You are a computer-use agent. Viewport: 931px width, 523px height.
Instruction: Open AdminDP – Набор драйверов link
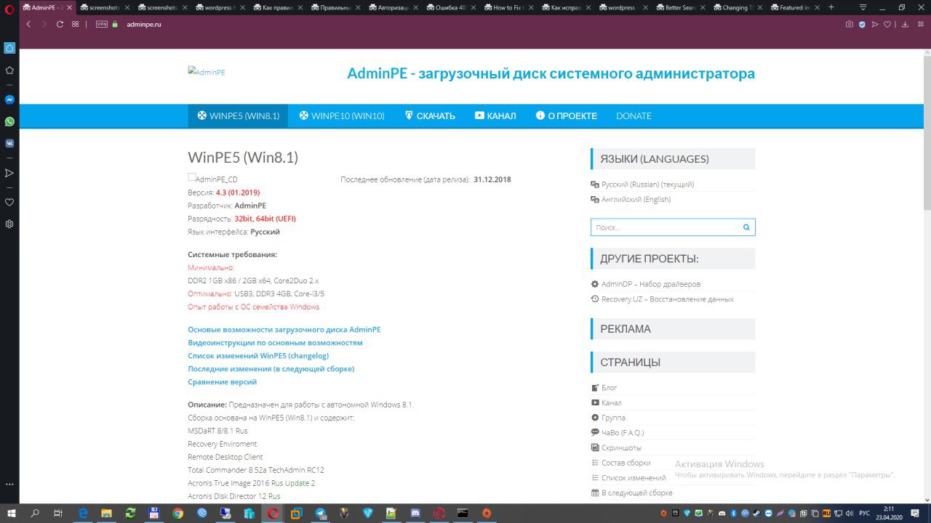point(650,284)
